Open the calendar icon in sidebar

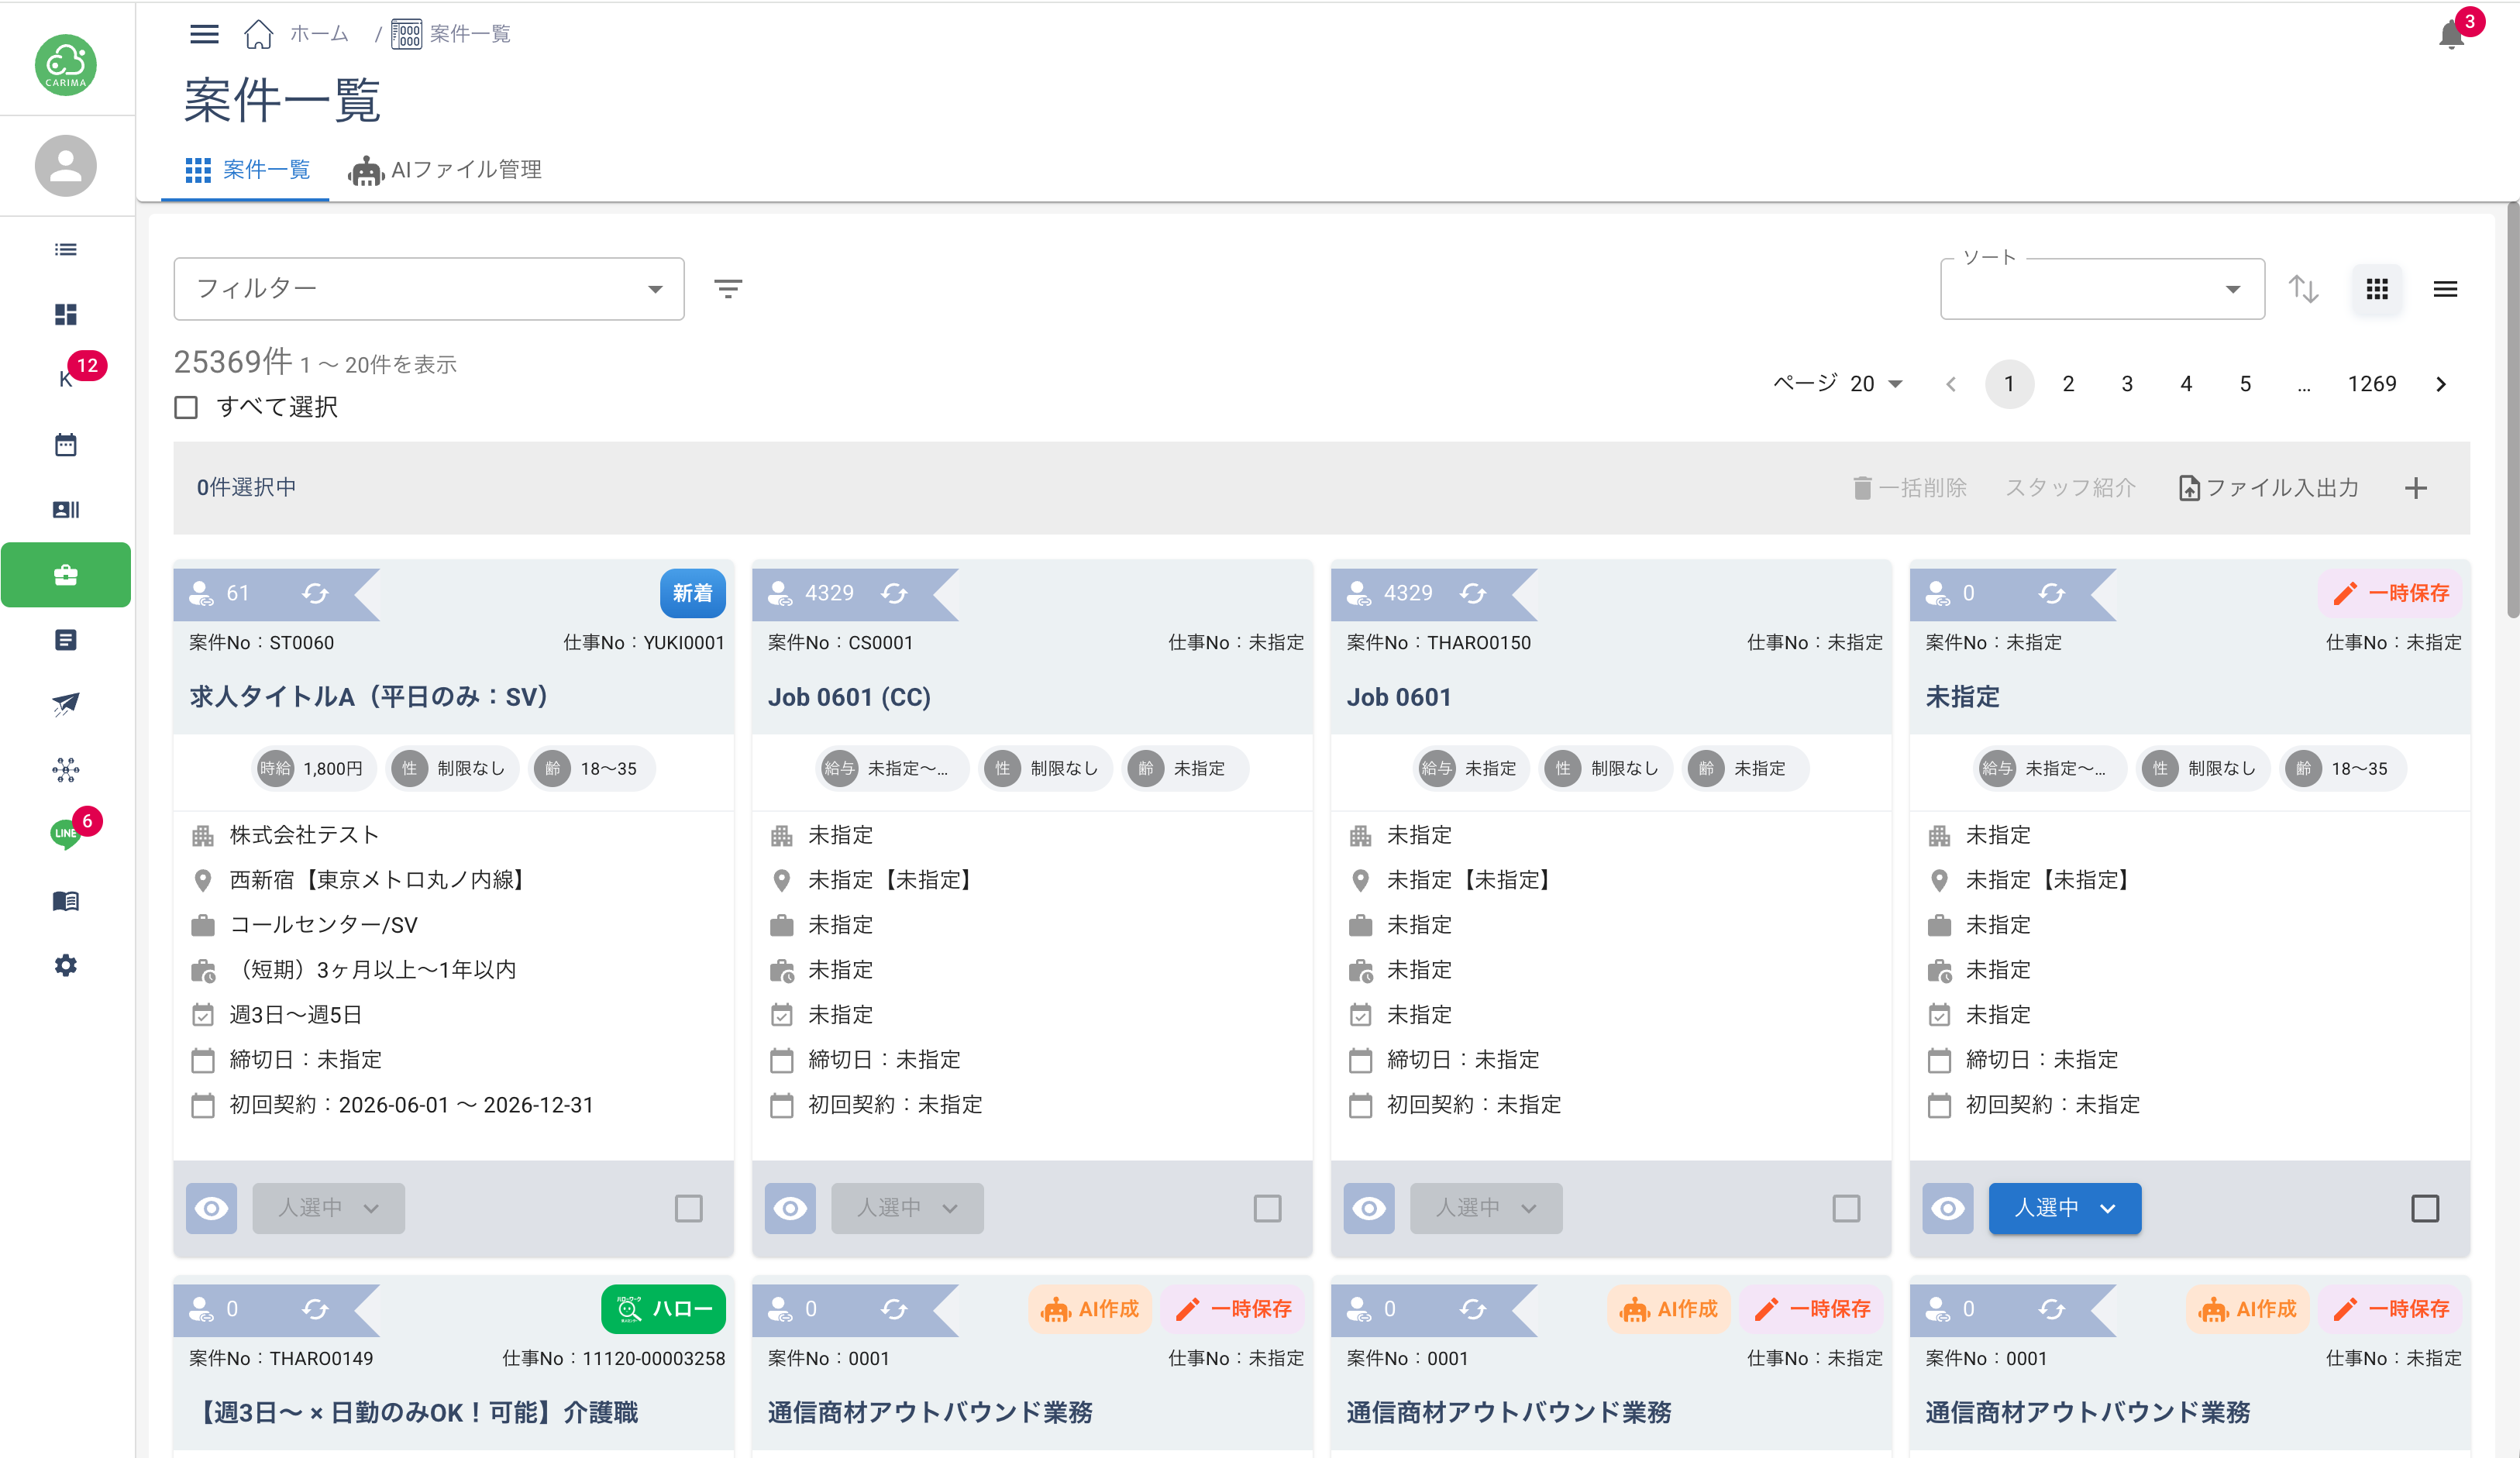[66, 445]
